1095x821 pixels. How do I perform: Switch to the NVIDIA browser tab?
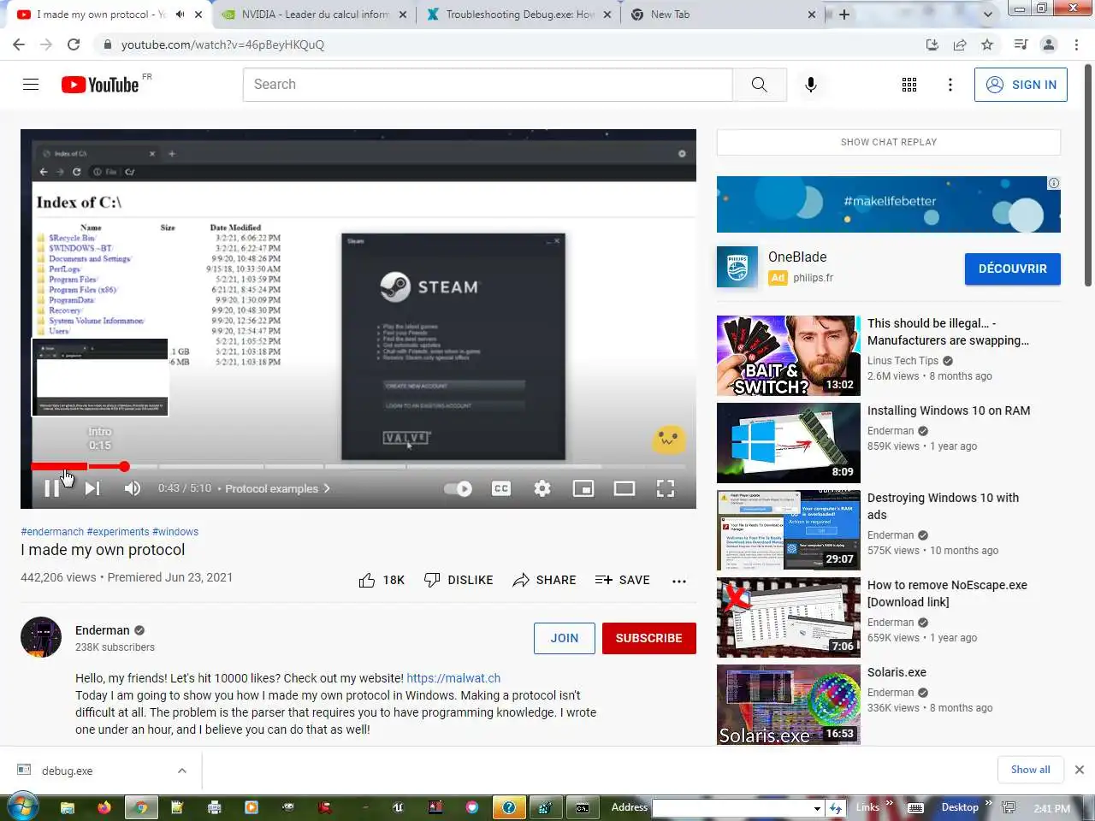pyautogui.click(x=315, y=15)
